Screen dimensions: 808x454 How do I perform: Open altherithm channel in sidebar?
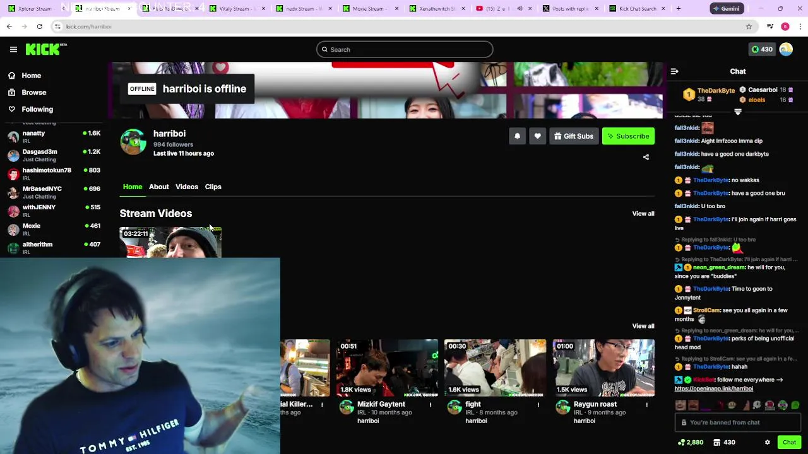tap(54, 247)
